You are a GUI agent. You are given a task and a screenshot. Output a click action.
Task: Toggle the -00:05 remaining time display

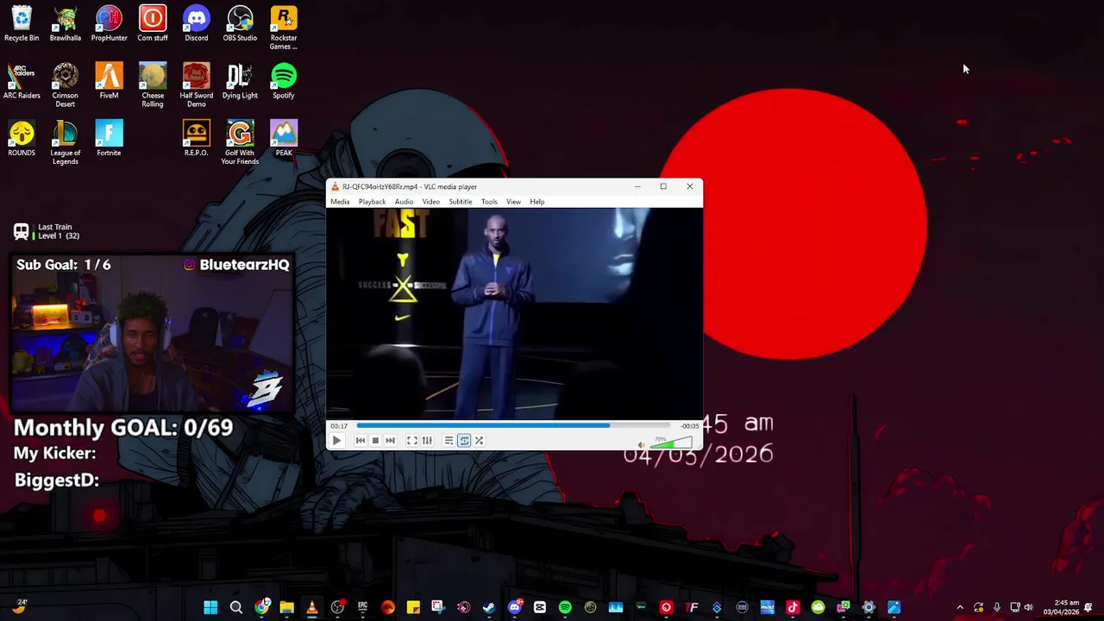pyautogui.click(x=689, y=426)
